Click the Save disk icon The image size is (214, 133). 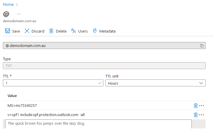(8, 31)
